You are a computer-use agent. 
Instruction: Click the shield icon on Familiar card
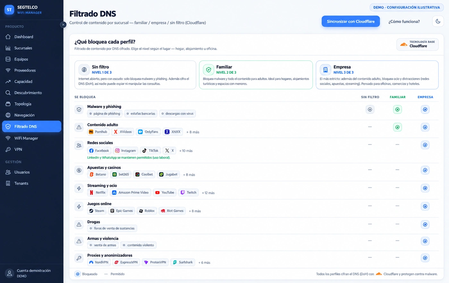(x=208, y=70)
